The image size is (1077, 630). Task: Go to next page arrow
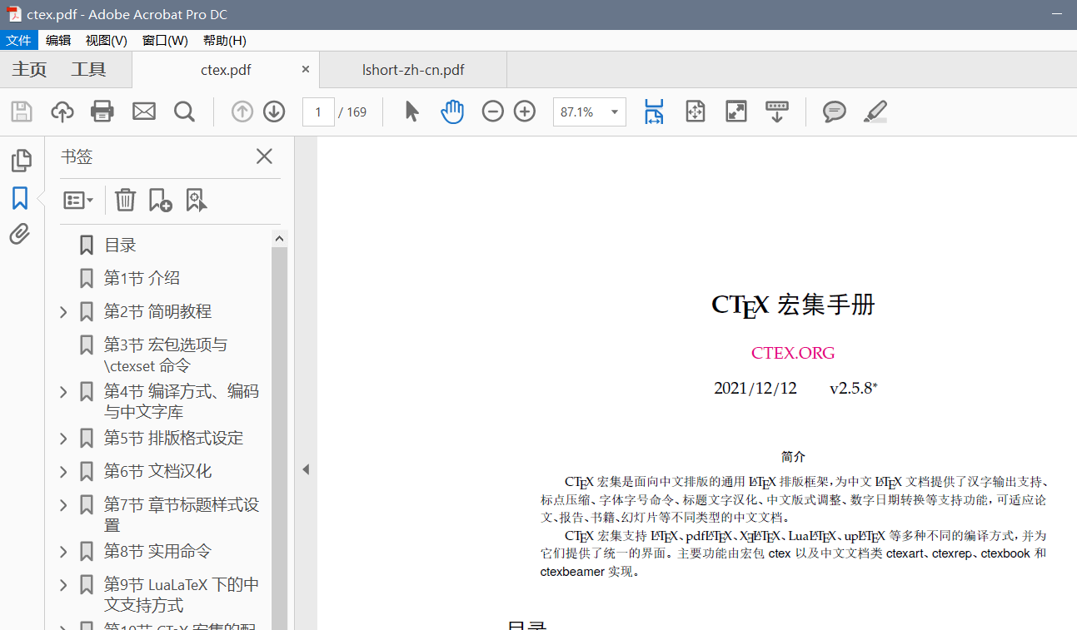click(x=274, y=112)
